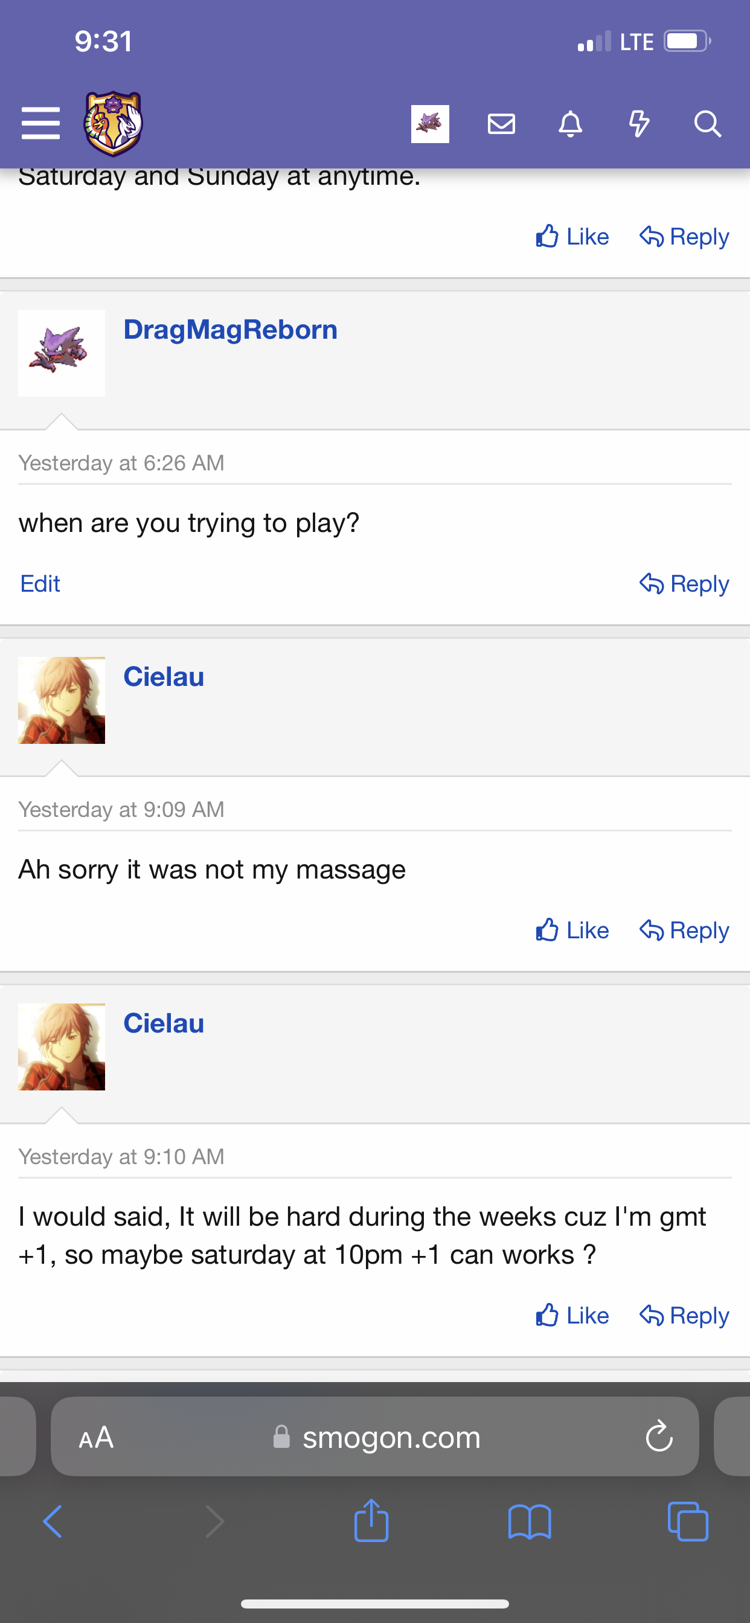Reply to "when are you trying to play?"
This screenshot has height=1623, width=750.
click(x=684, y=583)
